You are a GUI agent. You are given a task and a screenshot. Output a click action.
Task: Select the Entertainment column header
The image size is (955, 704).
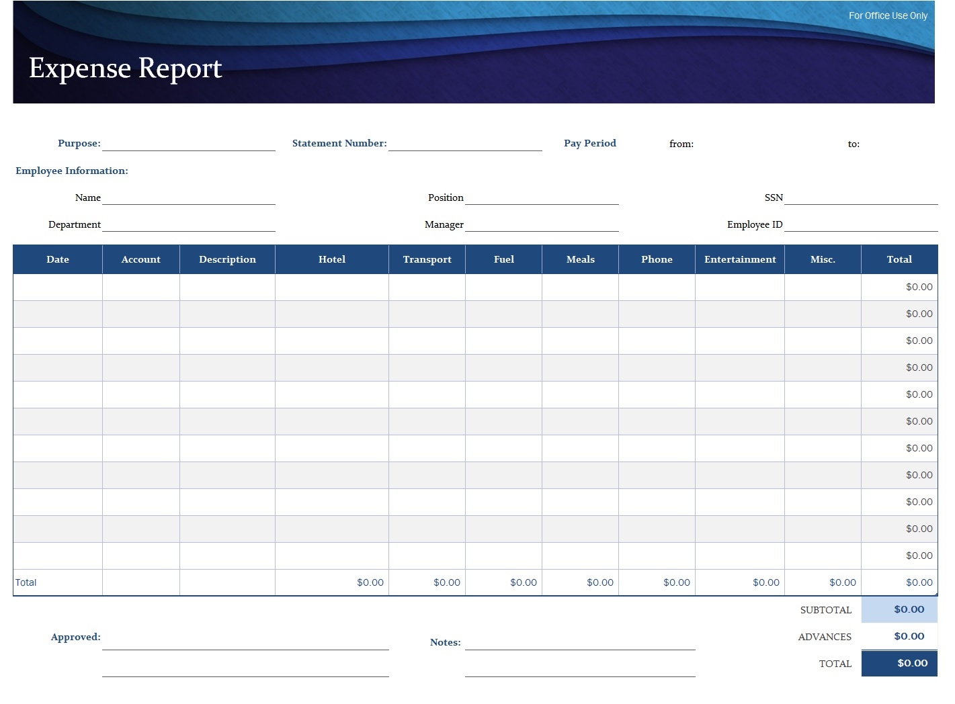tap(739, 259)
